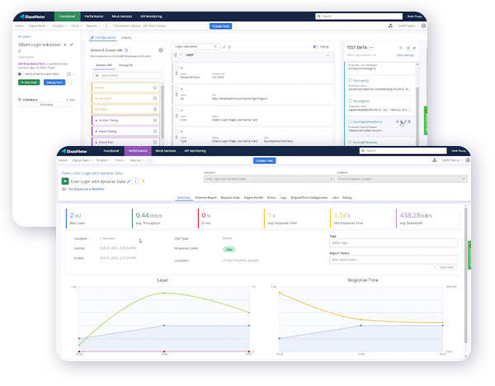
Task: Toggle the Debug switch
Action: [315, 47]
